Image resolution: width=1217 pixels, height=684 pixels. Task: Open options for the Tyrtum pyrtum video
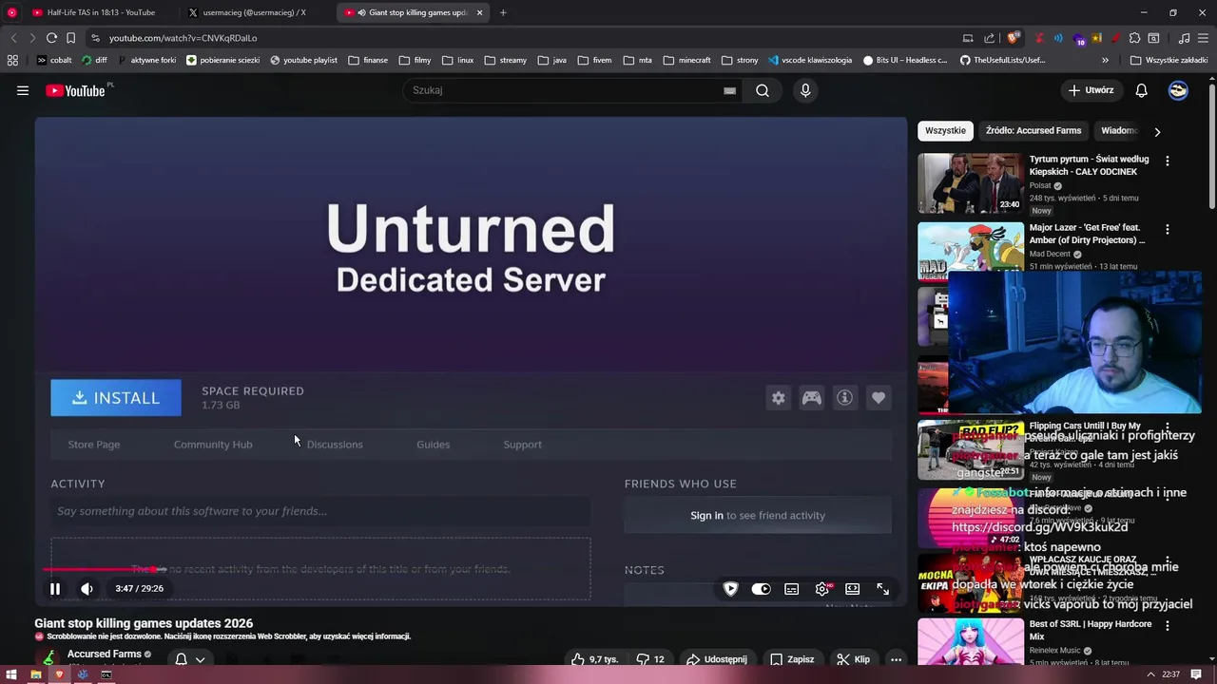pyautogui.click(x=1168, y=161)
